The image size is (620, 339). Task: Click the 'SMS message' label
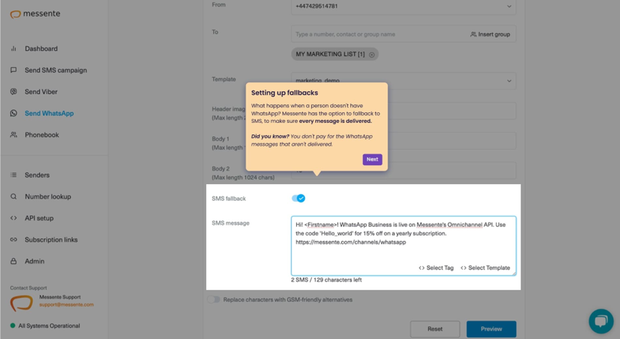(x=231, y=223)
